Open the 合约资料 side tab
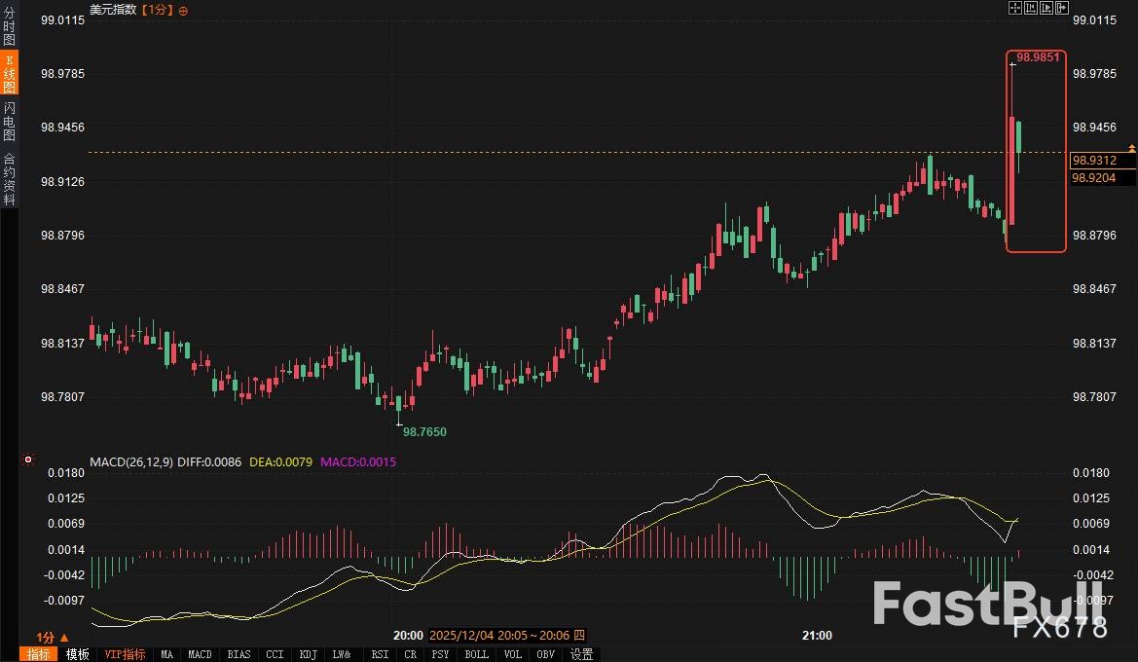Screen dimensions: 1138x662 tap(9, 179)
